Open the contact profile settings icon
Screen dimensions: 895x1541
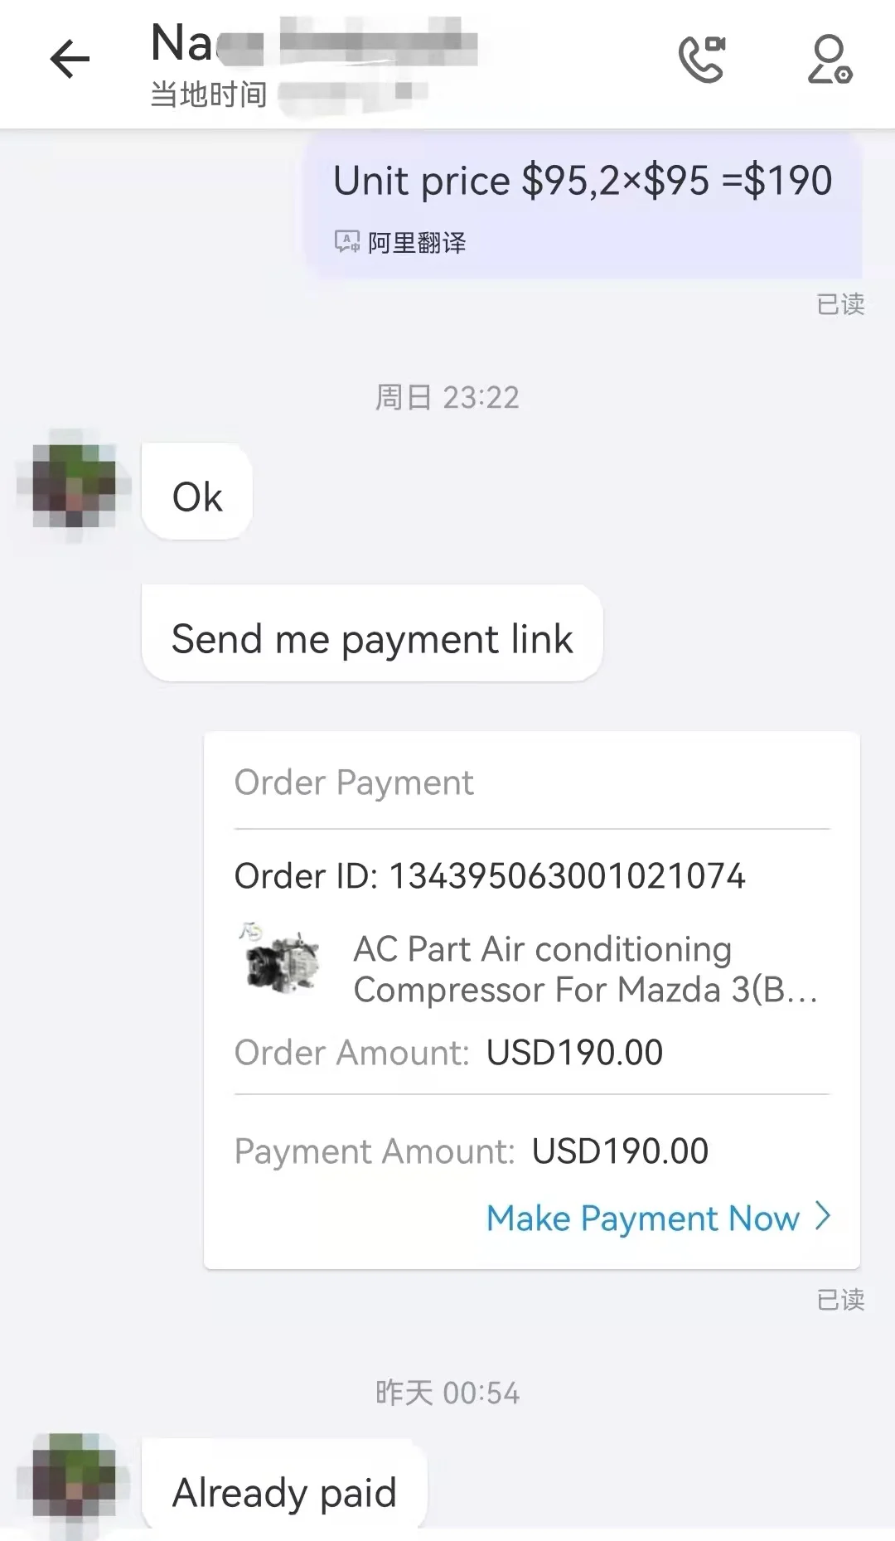[830, 60]
